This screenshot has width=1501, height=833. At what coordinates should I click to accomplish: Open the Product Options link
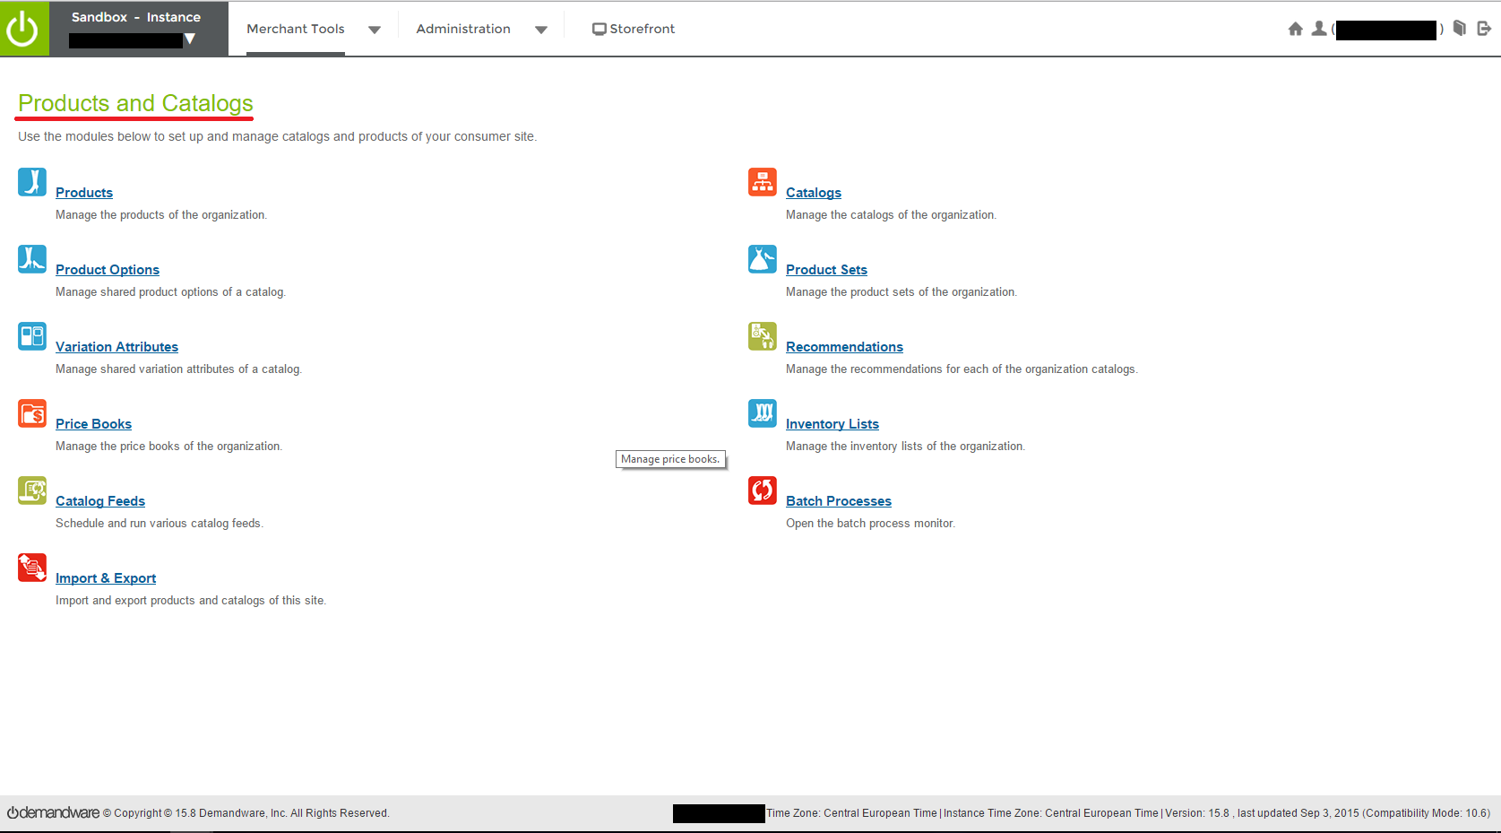pyautogui.click(x=108, y=270)
